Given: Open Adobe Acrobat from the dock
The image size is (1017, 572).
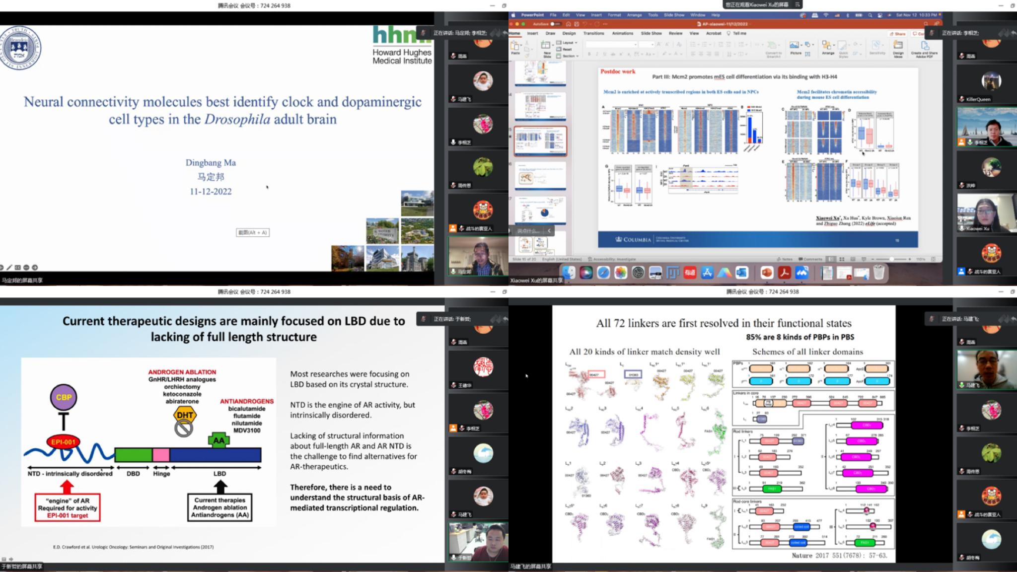Looking at the screenshot, I should tap(784, 272).
